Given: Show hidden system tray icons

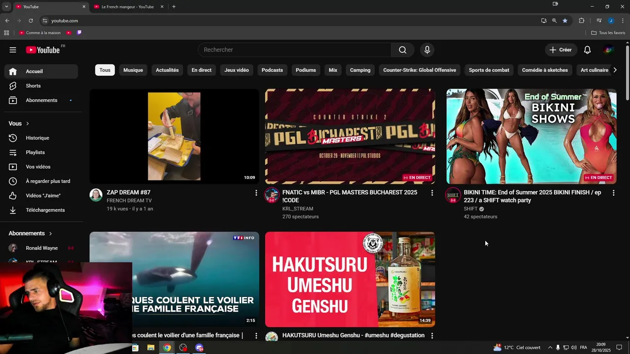Looking at the screenshot, I should pos(550,348).
